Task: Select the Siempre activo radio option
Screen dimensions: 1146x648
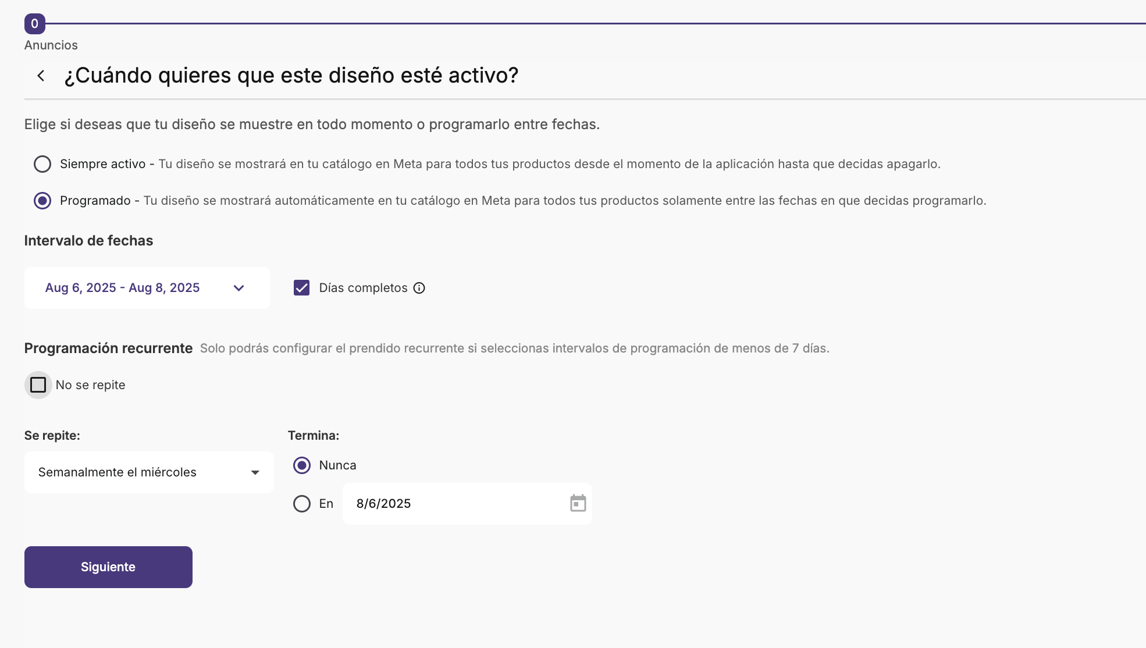Action: pos(42,164)
